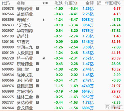The height and width of the screenshot is (111, 124).
Task: Select stock code 002907
Action: [8, 31]
